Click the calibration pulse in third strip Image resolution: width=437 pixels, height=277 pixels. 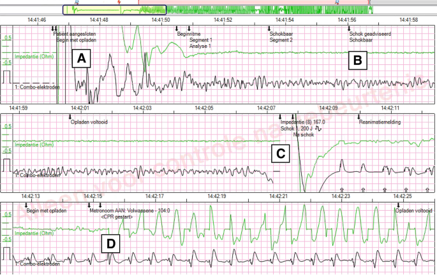tap(6, 253)
